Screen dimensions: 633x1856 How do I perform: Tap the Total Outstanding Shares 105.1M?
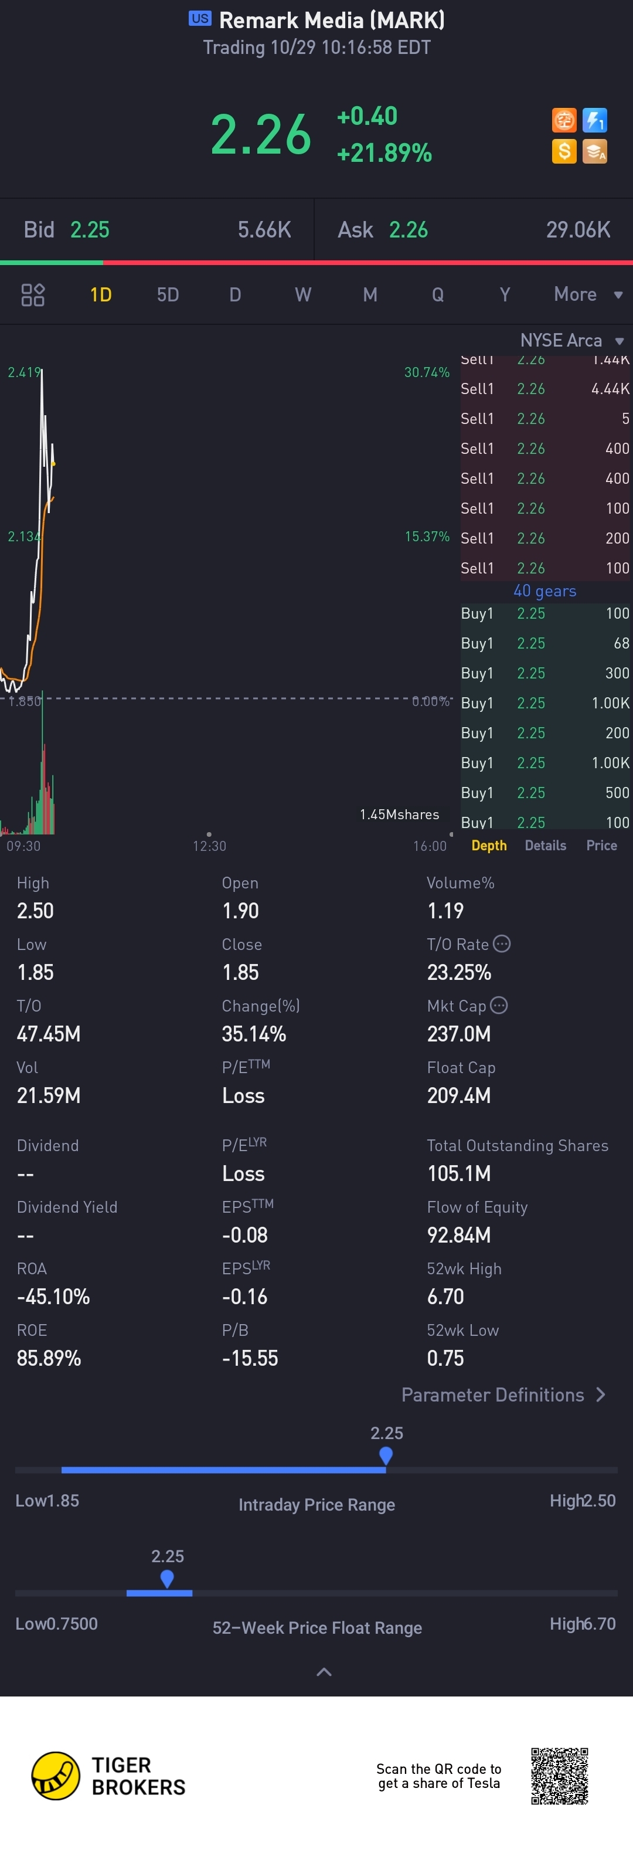(x=459, y=1173)
